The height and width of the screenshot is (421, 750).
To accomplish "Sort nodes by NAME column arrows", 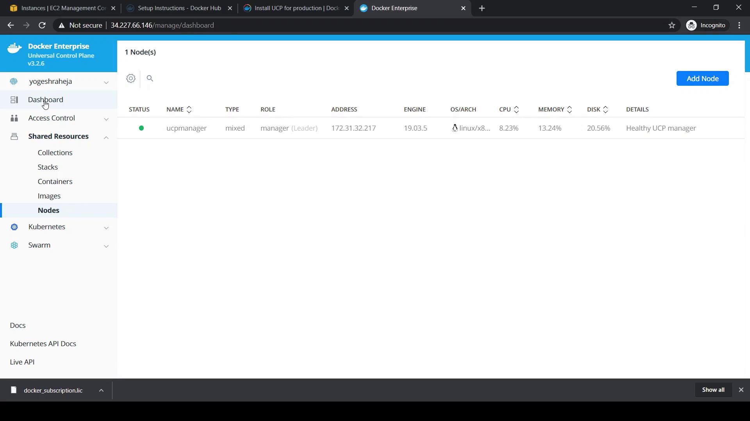I will 189,110.
